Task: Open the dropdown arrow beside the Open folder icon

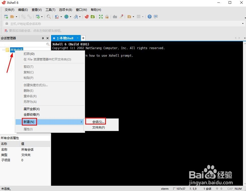Action: (16, 17)
